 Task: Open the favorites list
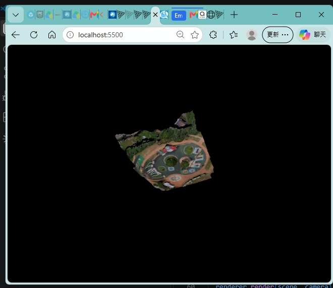[x=234, y=35]
